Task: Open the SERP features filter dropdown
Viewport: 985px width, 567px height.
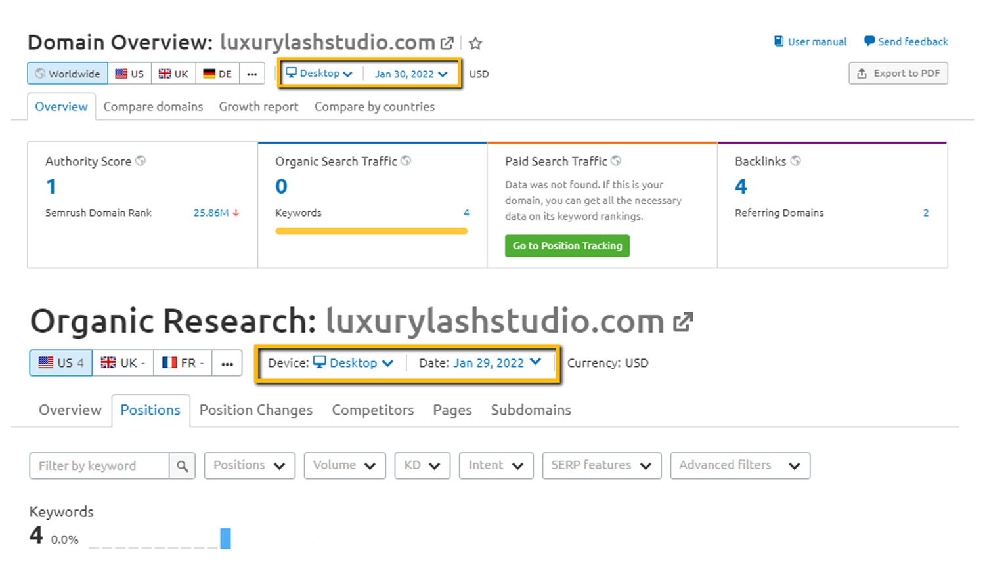Action: (601, 465)
